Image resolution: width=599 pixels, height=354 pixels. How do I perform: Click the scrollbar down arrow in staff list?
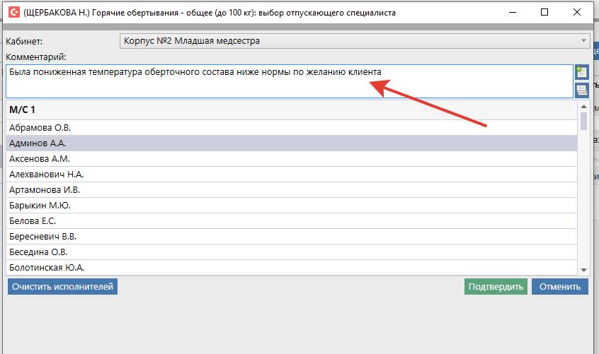point(583,270)
